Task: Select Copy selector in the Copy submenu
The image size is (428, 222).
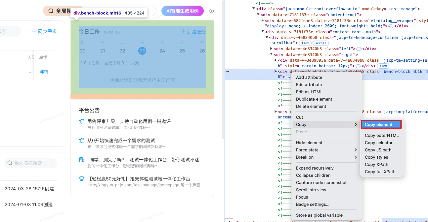Action: pos(378,143)
